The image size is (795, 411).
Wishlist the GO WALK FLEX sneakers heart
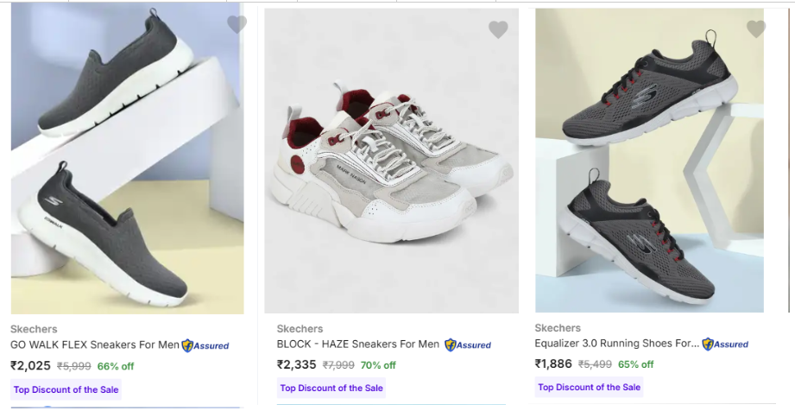click(237, 25)
